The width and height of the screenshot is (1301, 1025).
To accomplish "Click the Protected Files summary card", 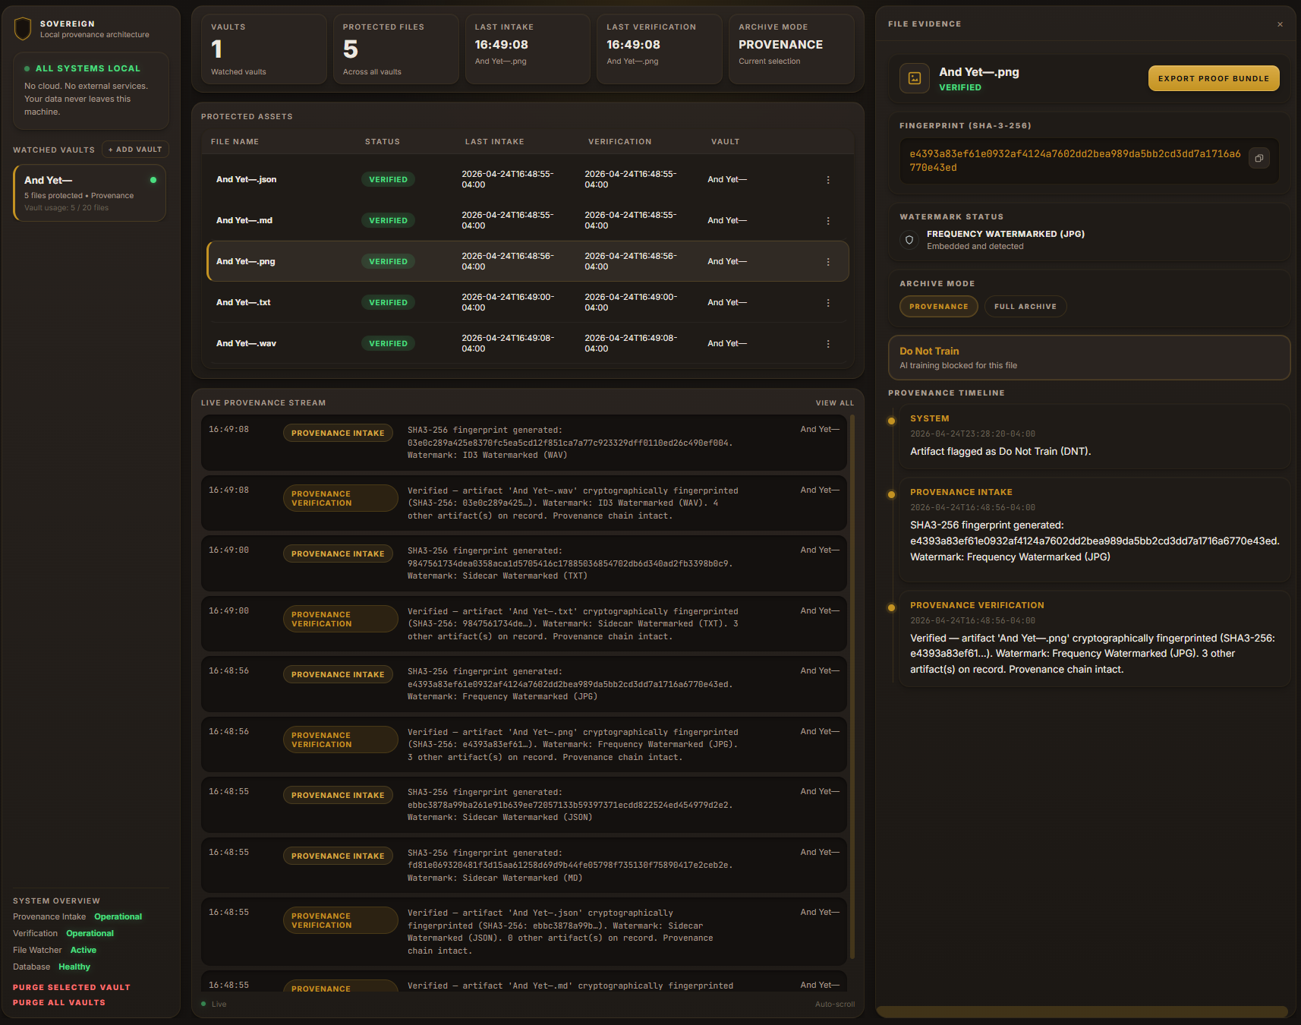I will (x=395, y=49).
